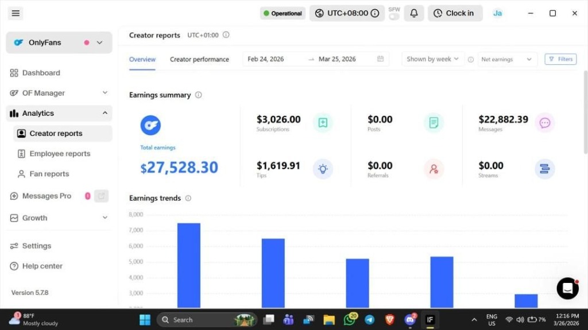588x330 pixels.
Task: Click the tallest bar in Earnings trends
Action: (x=188, y=266)
